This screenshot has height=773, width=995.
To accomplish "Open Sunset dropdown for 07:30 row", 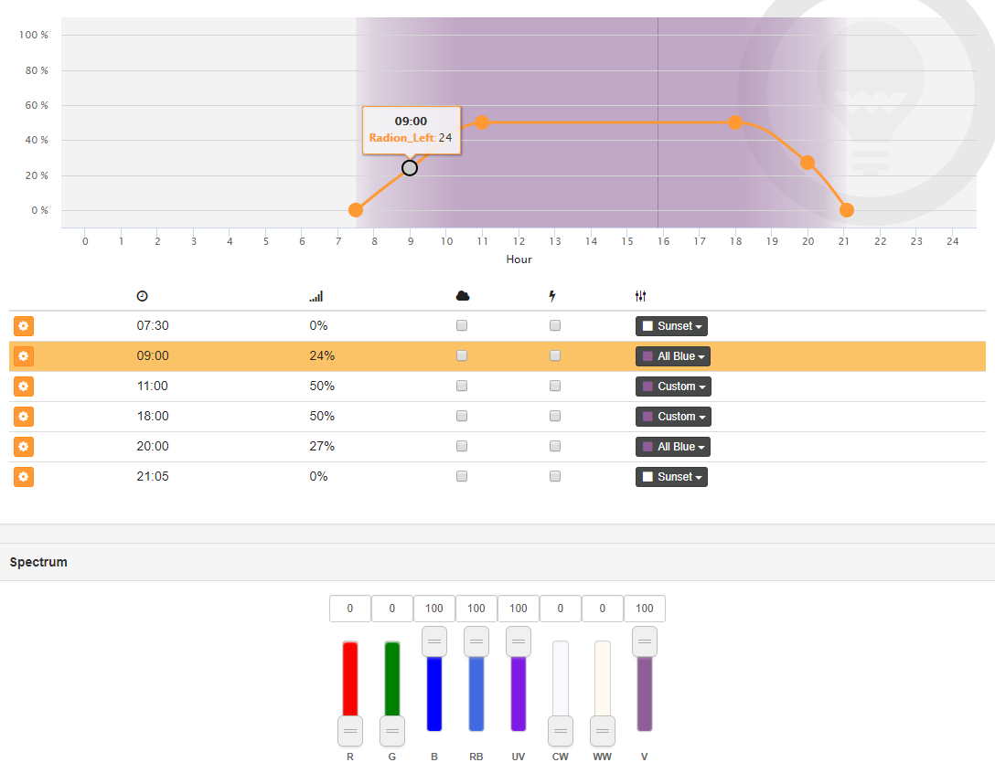I will coord(671,326).
